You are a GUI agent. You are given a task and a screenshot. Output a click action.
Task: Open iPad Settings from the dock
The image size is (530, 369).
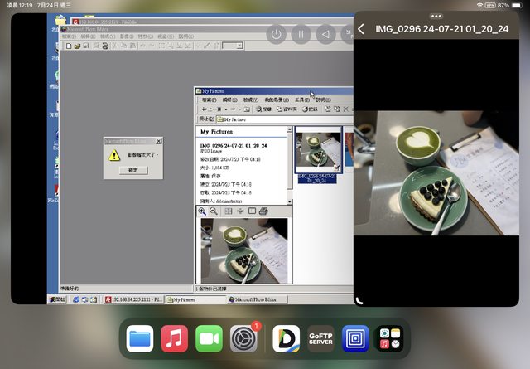244,338
